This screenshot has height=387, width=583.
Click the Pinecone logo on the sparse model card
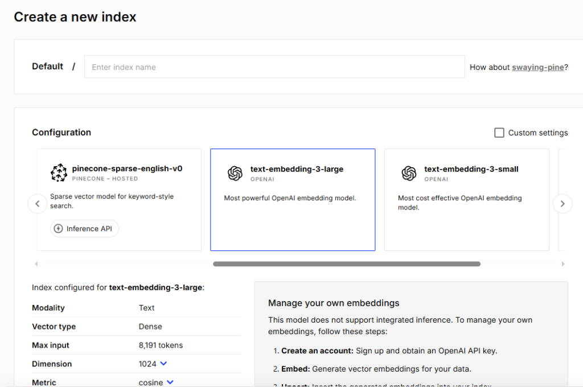tap(59, 172)
